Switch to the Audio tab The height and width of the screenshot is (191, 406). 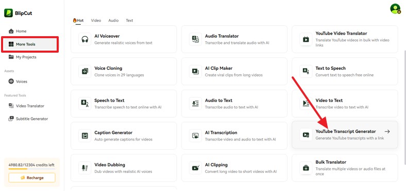click(x=113, y=21)
